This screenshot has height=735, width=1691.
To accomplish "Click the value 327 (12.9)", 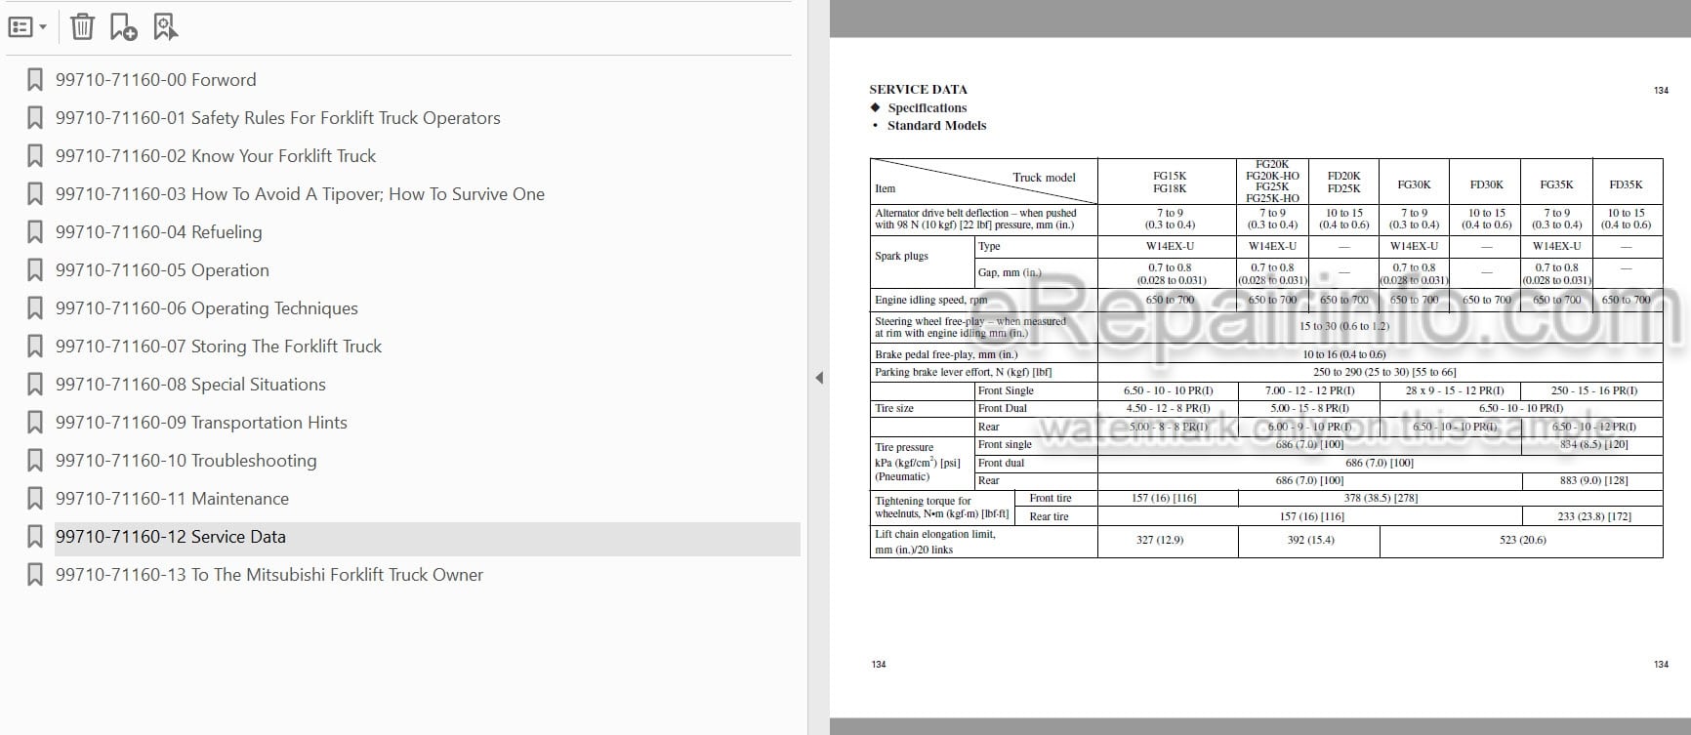I will pyautogui.click(x=1160, y=540).
